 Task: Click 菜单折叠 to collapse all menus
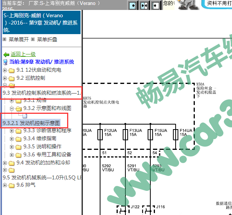pyautogui.click(x=47, y=39)
